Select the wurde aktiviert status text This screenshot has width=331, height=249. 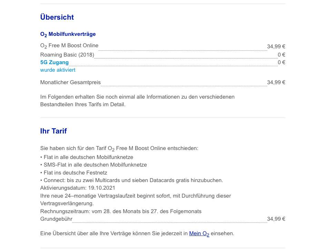[58, 70]
